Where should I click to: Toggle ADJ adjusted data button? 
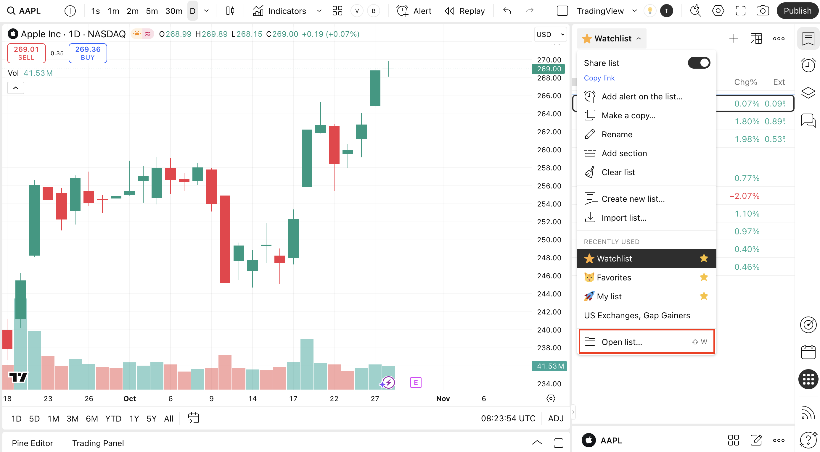[x=556, y=418]
